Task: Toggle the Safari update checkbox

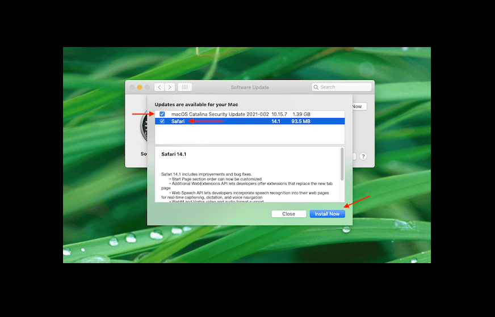Action: [x=162, y=121]
